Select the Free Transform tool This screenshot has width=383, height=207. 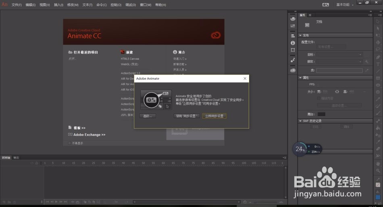[378, 35]
